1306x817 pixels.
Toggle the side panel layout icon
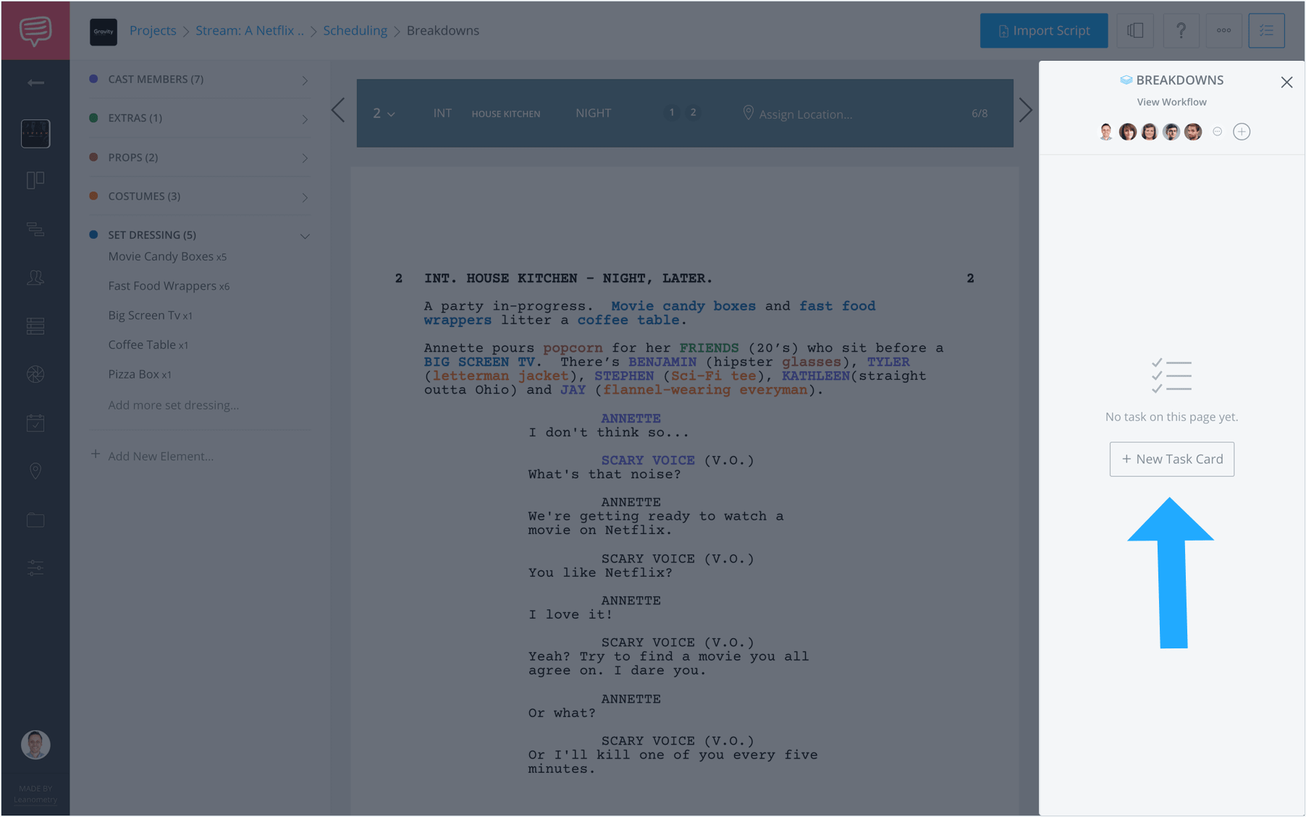(1135, 30)
